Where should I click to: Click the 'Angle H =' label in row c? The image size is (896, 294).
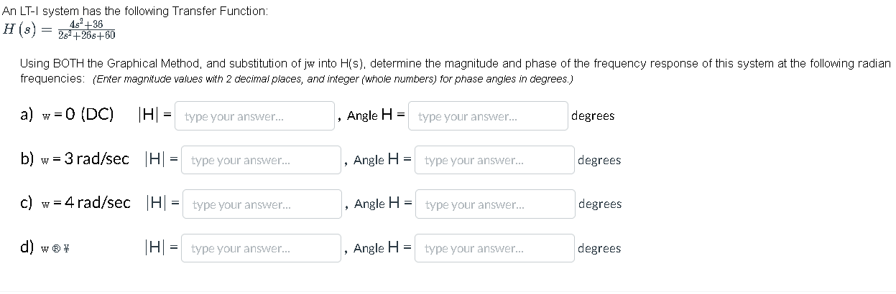382,204
